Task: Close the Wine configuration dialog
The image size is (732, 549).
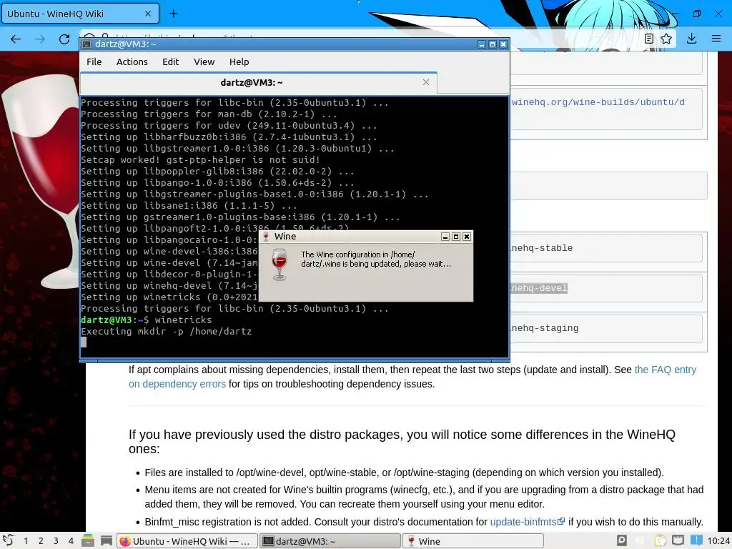Action: pos(466,237)
